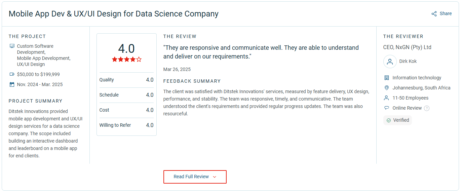This screenshot has width=460, height=192.
Task: Click the Share link text
Action: (446, 14)
